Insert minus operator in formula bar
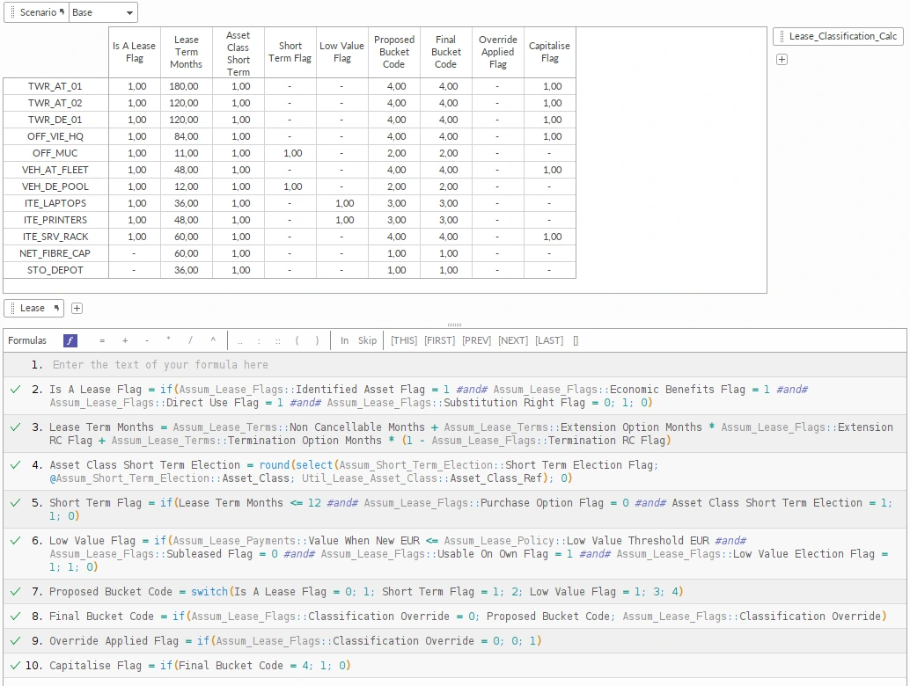Screen dimensions: 910x686 coord(147,340)
